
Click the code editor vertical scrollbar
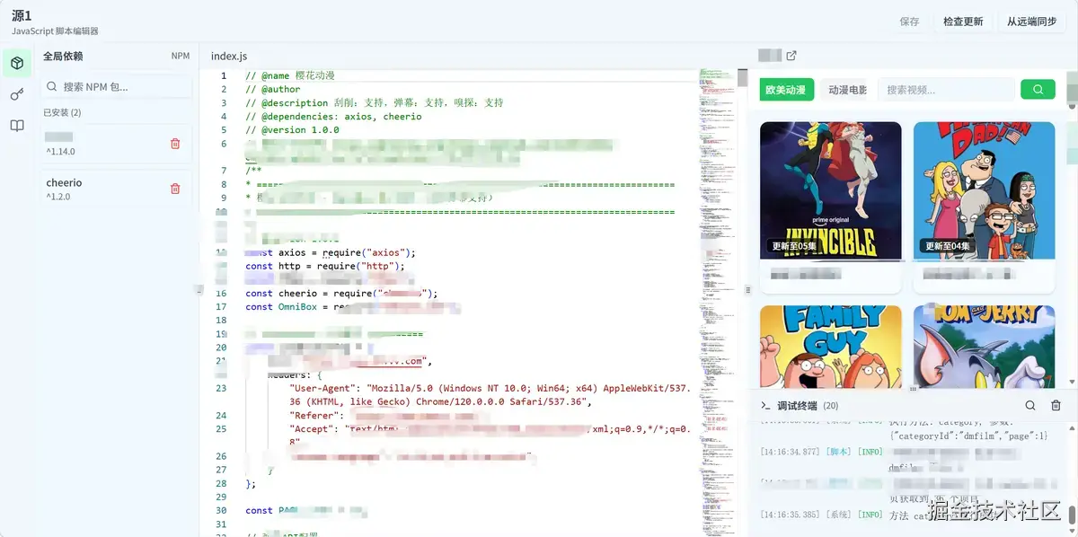742,78
